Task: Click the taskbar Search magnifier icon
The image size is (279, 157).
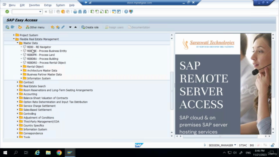Action: [16, 153]
